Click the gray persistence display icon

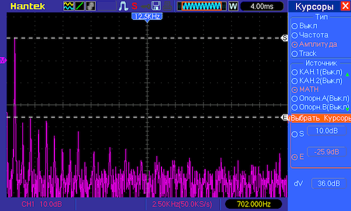[91, 6]
